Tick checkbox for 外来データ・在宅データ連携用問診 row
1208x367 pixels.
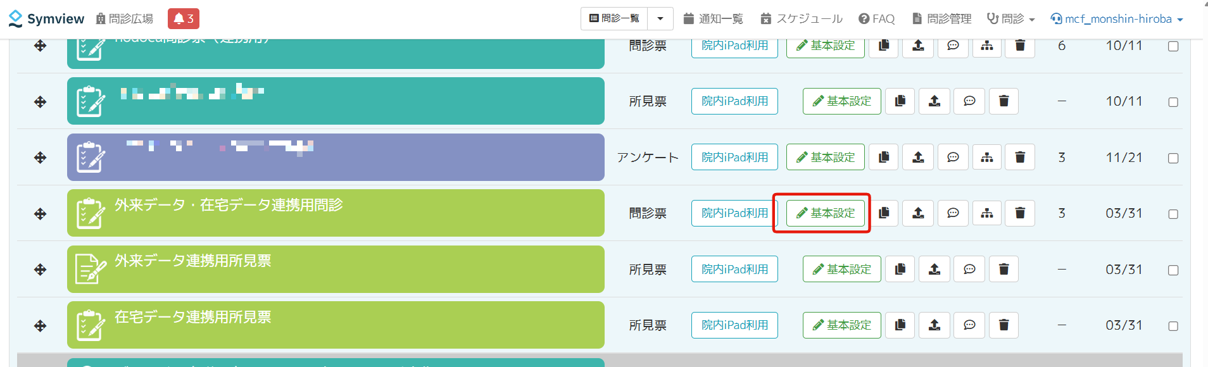(1173, 214)
